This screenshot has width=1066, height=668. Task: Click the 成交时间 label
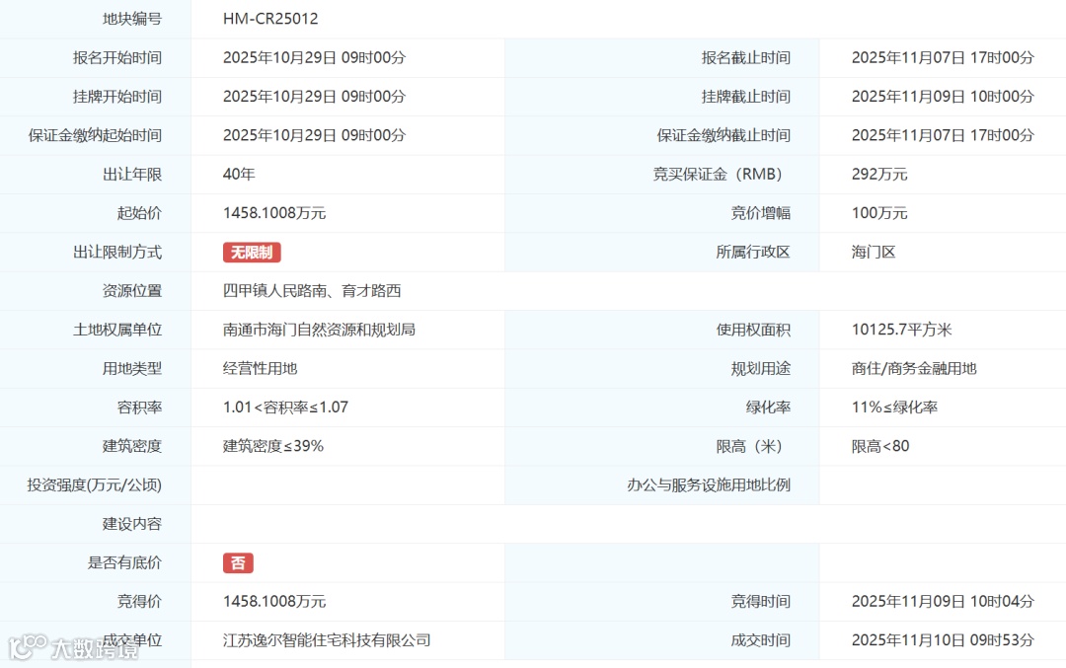(x=761, y=640)
